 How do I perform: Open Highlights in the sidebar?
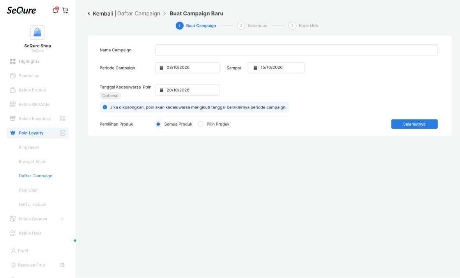point(37,61)
